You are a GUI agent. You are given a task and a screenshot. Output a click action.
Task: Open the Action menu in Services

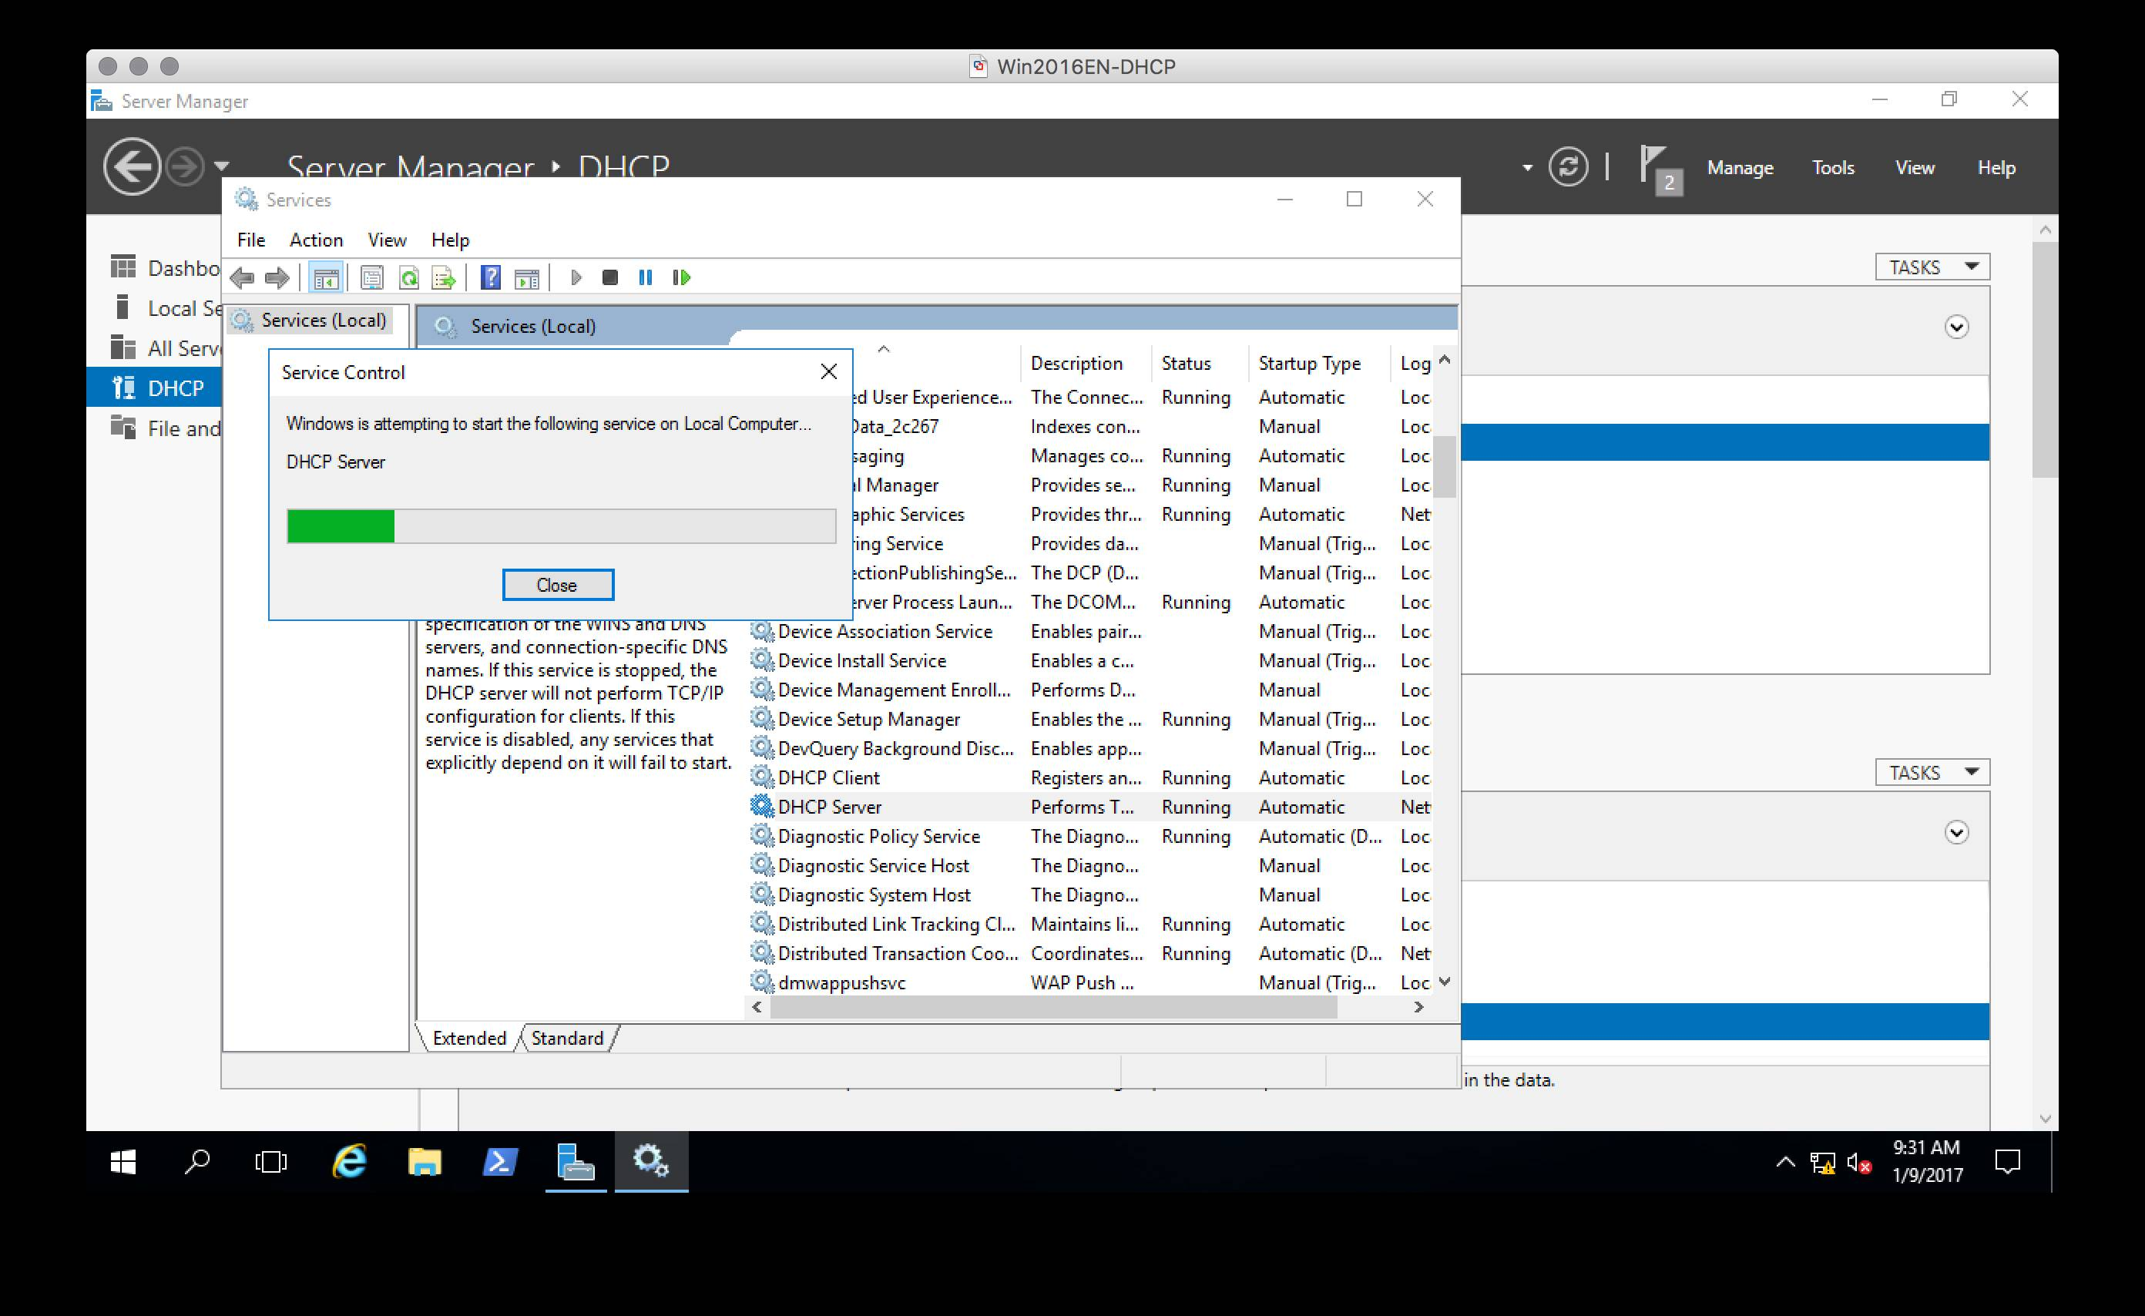(316, 240)
